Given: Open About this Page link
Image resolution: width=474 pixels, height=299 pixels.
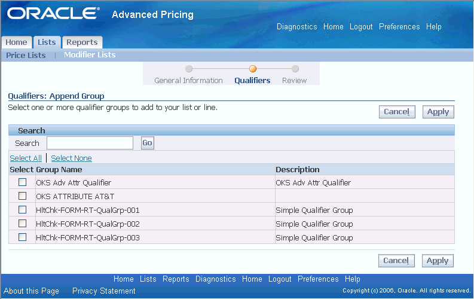Looking at the screenshot, I should [31, 291].
